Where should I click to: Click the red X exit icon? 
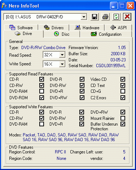click(x=127, y=17)
